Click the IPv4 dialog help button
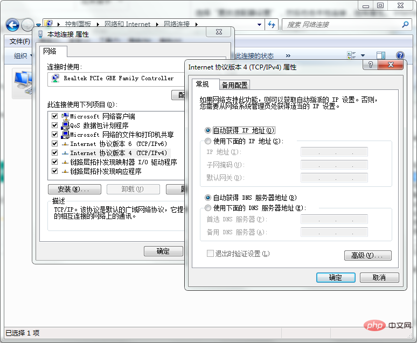This screenshot has height=343, width=417. 371,65
